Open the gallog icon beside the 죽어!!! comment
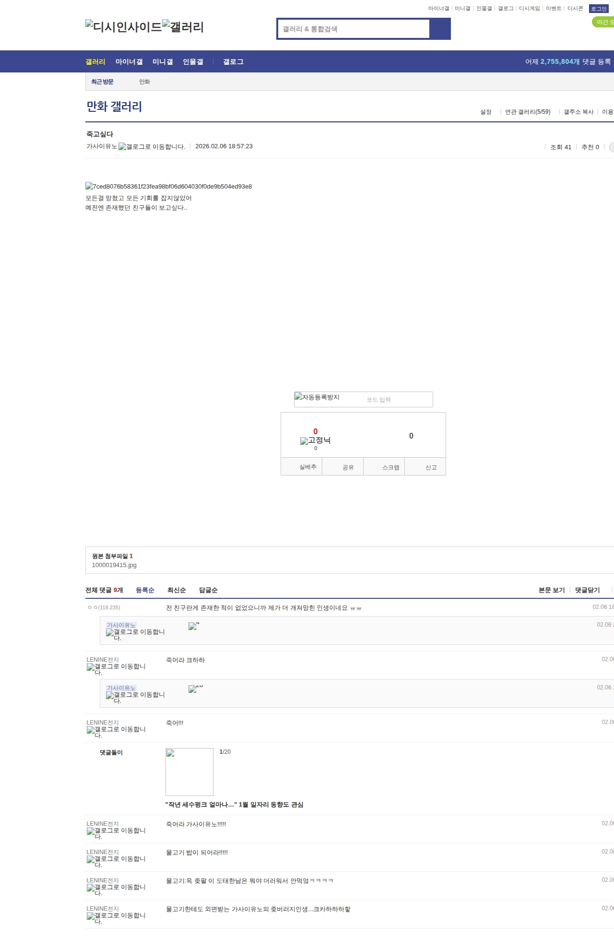Screen dimensions: 614x939 [116, 732]
